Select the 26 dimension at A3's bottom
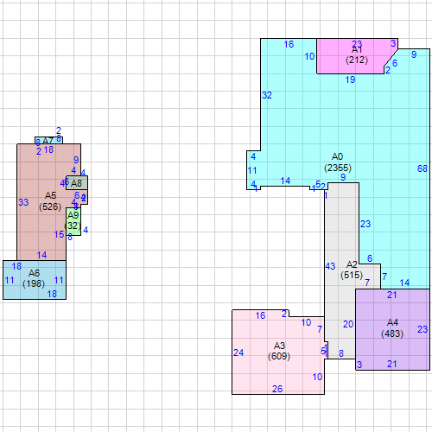Image resolution: width=432 pixels, height=432 pixels. pos(277,389)
